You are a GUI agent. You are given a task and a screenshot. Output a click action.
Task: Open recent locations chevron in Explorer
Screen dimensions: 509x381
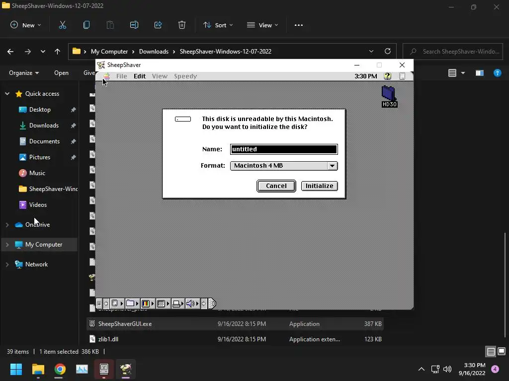(x=43, y=52)
